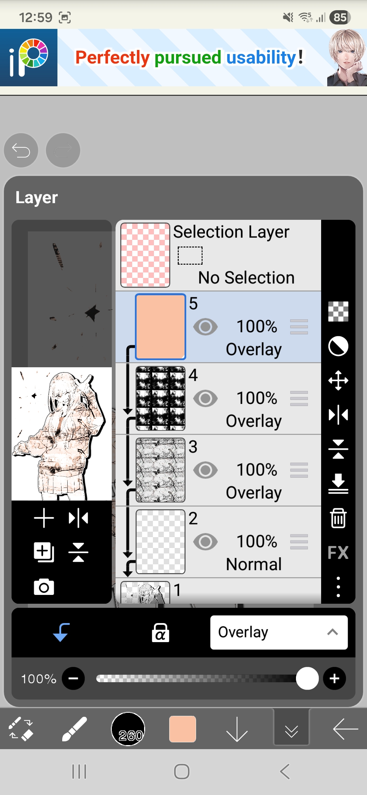The image size is (367, 795).
Task: Add layer from camera icon
Action: pos(44,587)
